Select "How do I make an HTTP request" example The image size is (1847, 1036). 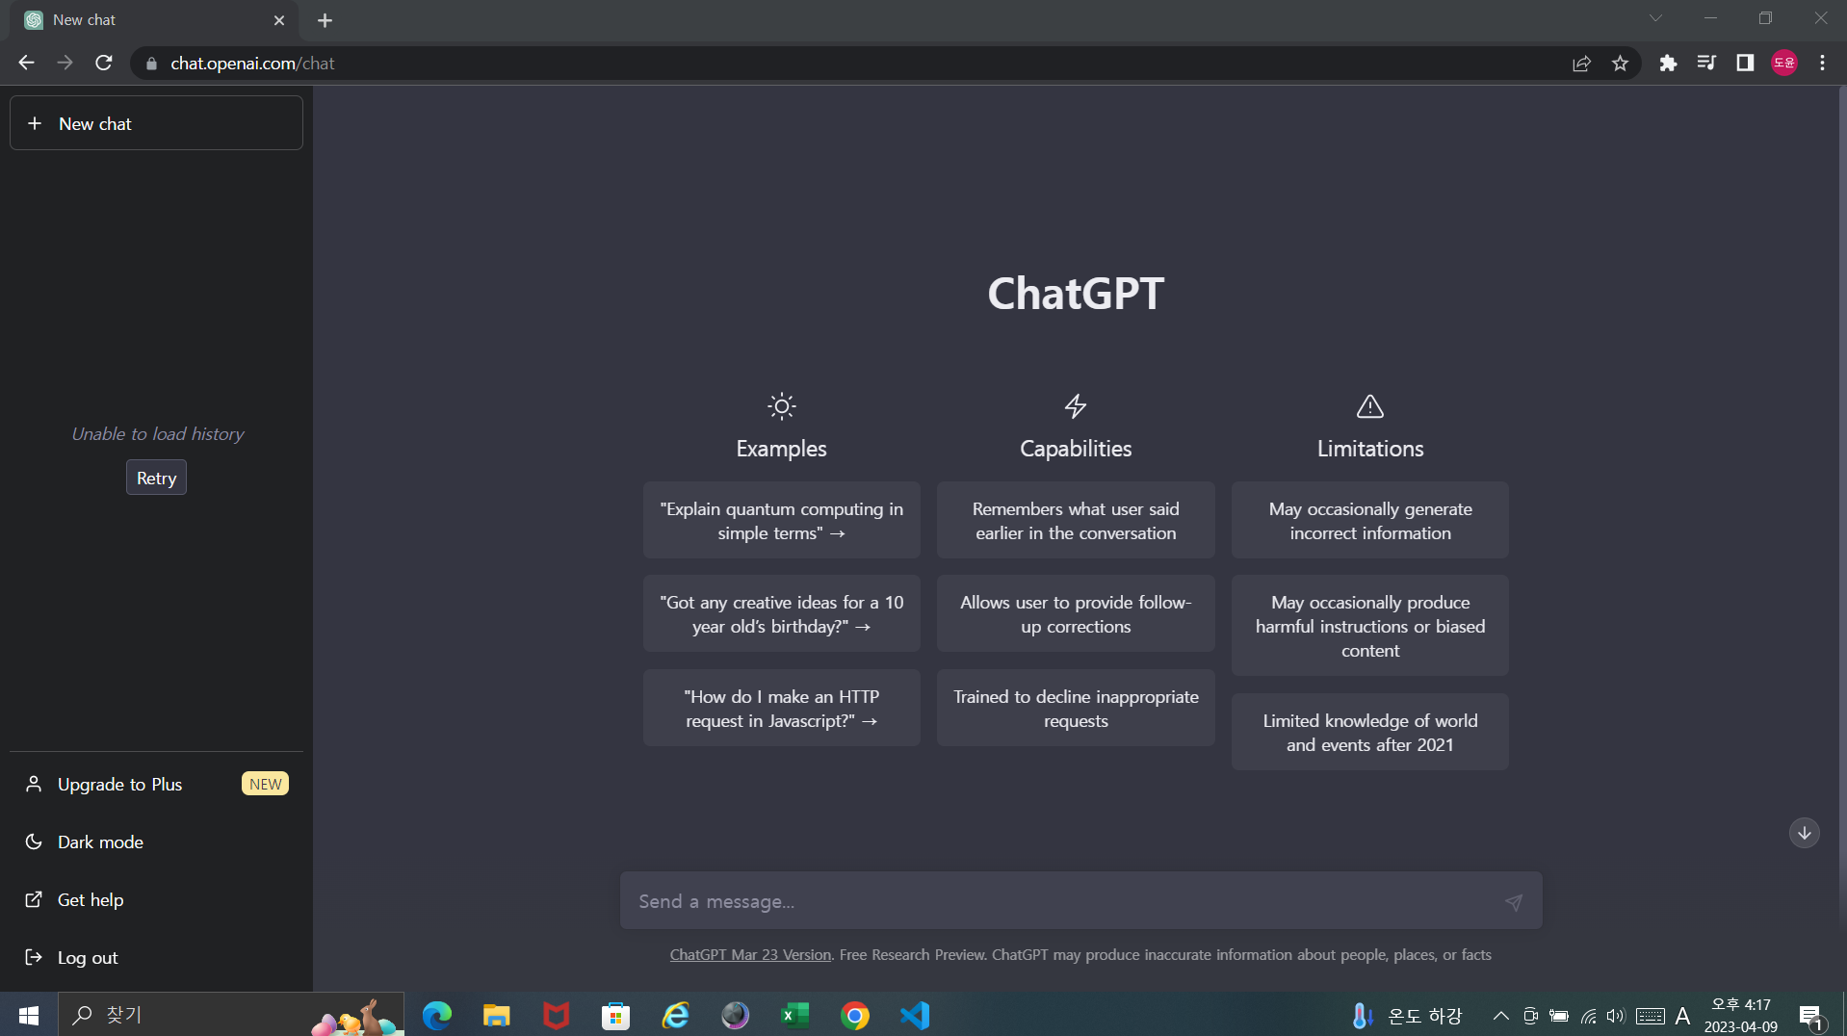[781, 709]
